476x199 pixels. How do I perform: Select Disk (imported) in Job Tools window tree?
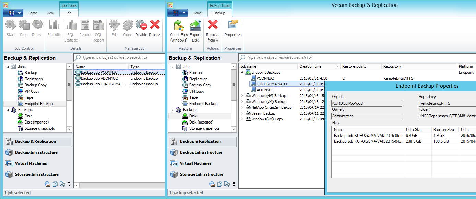37,122
